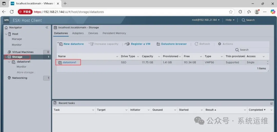Click the browser address bar URL

point(69,12)
